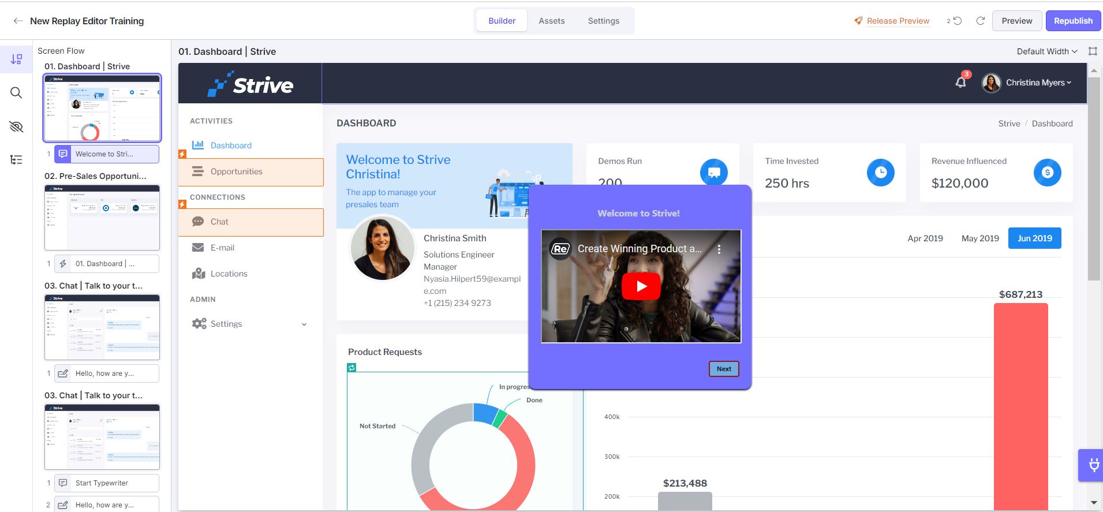Click the fullscreen frame icon beside Default Width
Viewport: 1103px width, 512px height.
[1093, 51]
